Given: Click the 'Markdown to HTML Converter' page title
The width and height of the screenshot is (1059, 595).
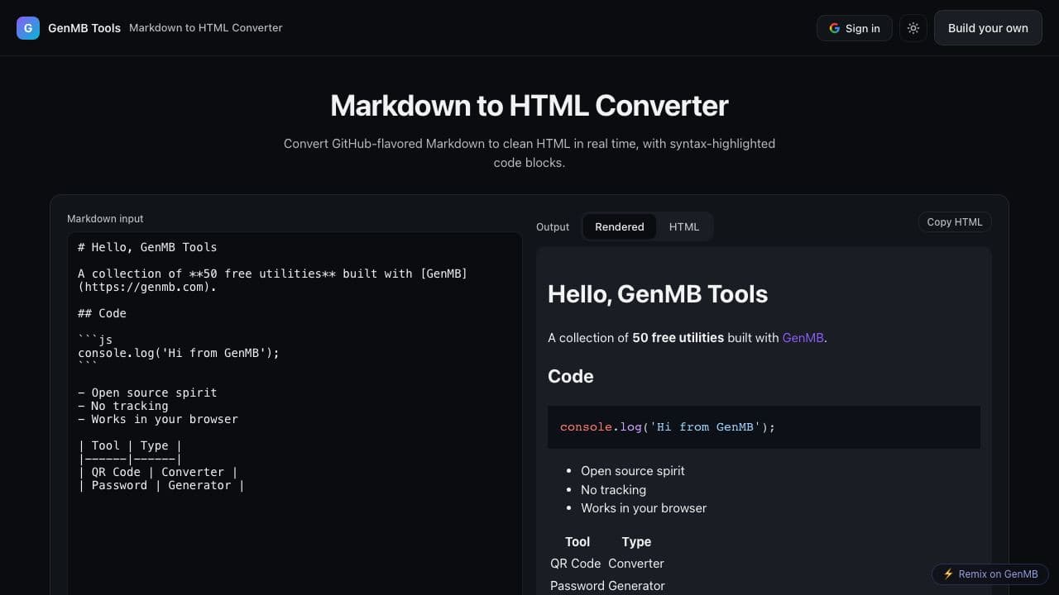Looking at the screenshot, I should click(529, 106).
